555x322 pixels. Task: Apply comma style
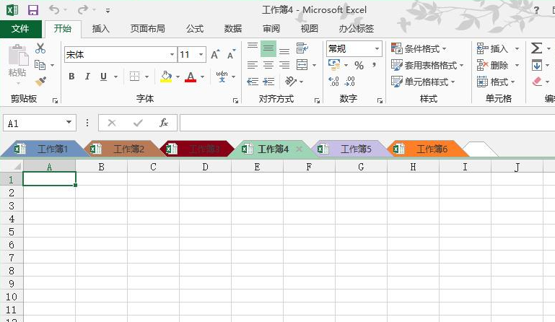click(374, 65)
